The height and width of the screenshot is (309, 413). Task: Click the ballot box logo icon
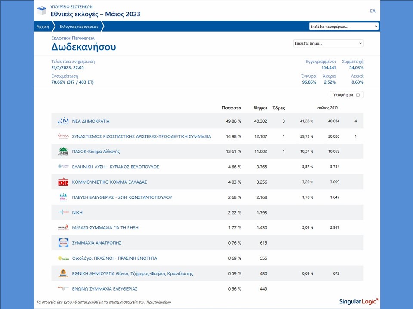pyautogui.click(x=42, y=11)
